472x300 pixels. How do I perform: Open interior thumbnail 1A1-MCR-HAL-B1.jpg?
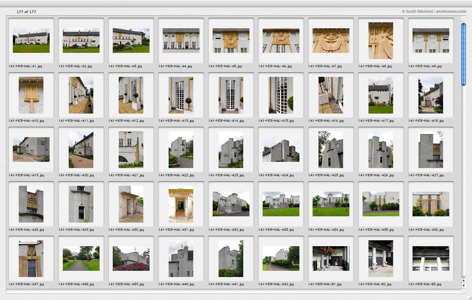pyautogui.click(x=331, y=258)
